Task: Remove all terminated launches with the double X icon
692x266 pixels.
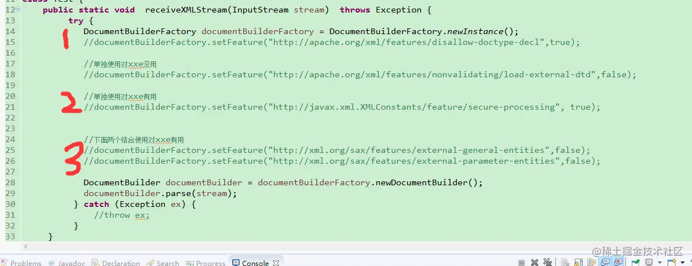Action: [x=547, y=263]
